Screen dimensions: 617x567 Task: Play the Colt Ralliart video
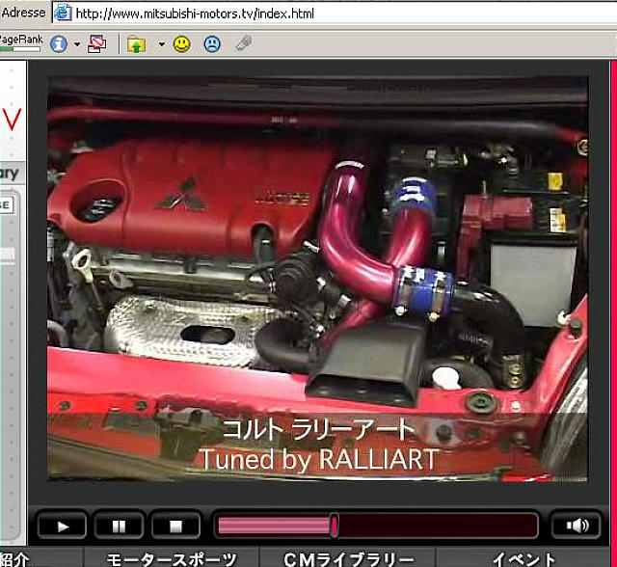click(x=63, y=526)
